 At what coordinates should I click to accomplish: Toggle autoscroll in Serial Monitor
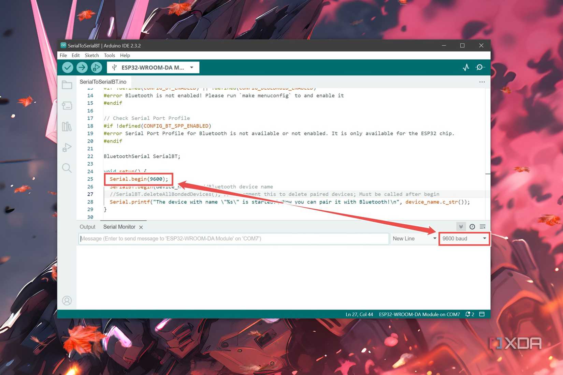(x=461, y=227)
